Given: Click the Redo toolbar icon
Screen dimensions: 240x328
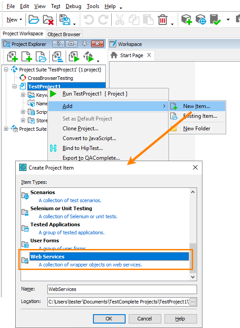Looking at the screenshot, I should pos(103,20).
